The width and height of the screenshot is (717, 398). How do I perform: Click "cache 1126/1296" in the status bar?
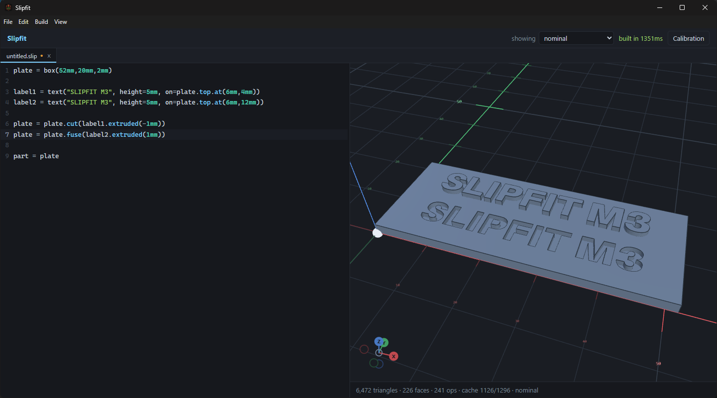pos(486,391)
